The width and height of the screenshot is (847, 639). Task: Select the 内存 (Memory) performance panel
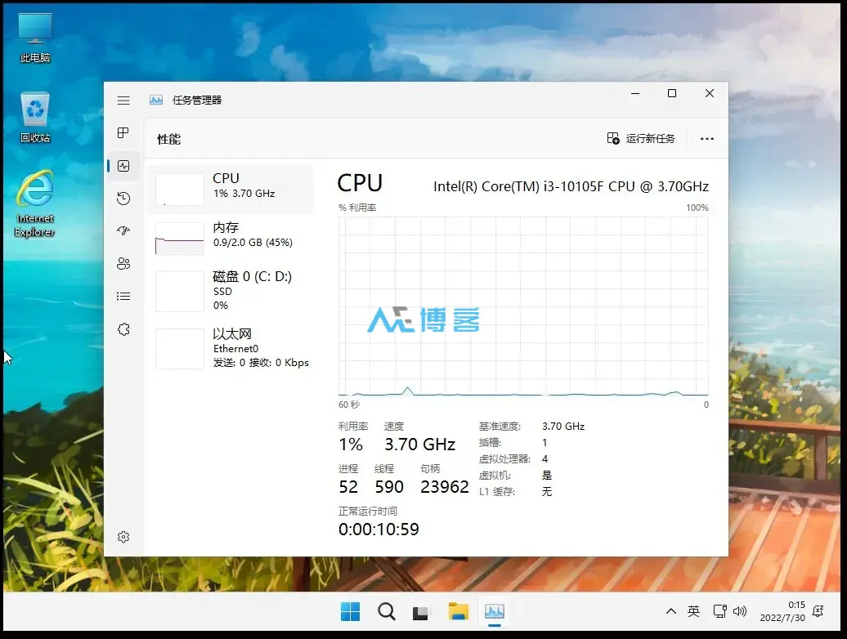pyautogui.click(x=233, y=236)
